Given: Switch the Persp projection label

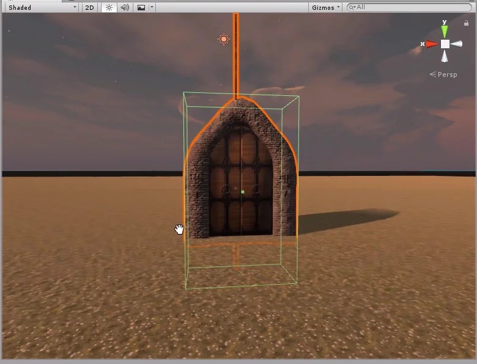Looking at the screenshot, I should tap(443, 75).
